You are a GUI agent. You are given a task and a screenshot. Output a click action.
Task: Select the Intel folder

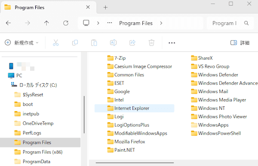(115, 100)
